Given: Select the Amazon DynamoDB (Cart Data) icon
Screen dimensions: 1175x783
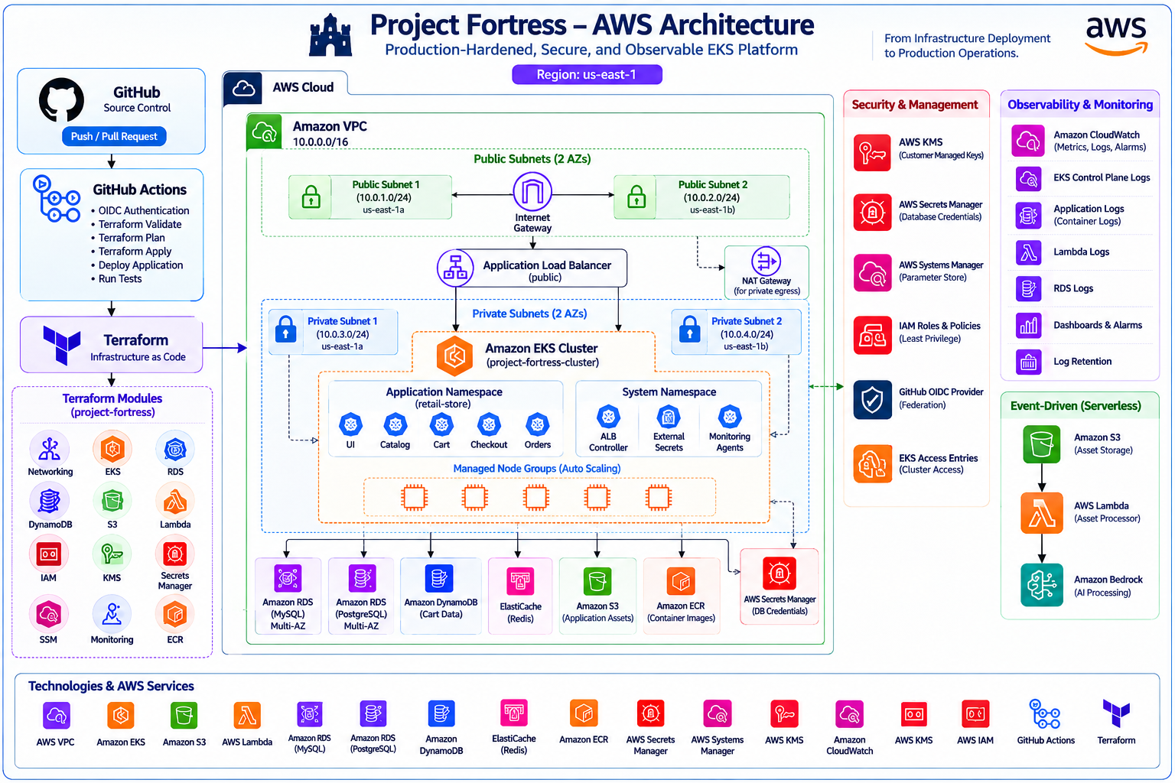Looking at the screenshot, I should [439, 579].
